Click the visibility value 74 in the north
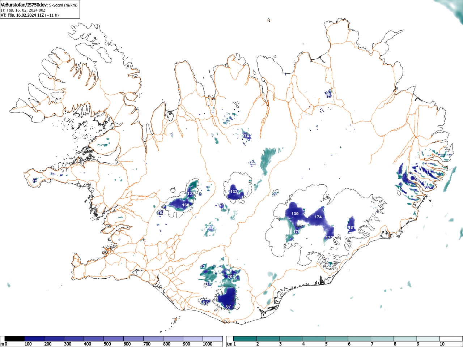463x347 pixels. point(247,136)
